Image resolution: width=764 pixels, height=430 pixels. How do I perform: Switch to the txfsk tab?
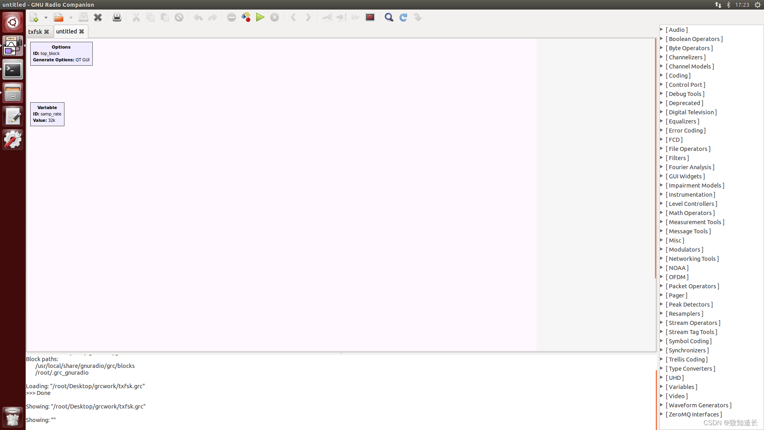[x=35, y=31]
